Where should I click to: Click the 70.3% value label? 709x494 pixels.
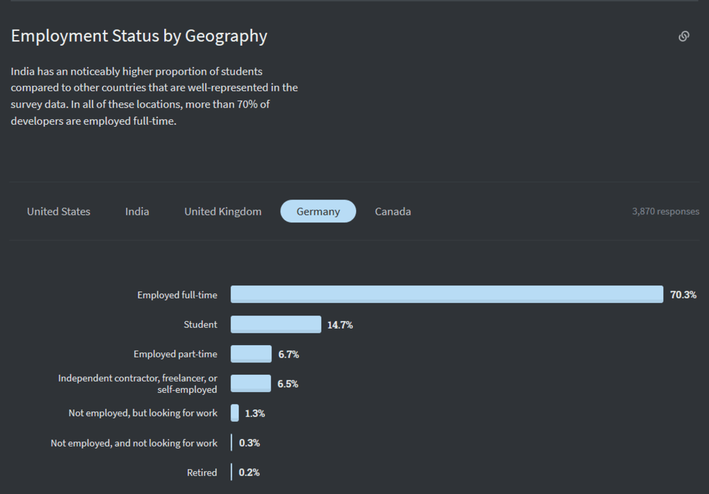(683, 295)
